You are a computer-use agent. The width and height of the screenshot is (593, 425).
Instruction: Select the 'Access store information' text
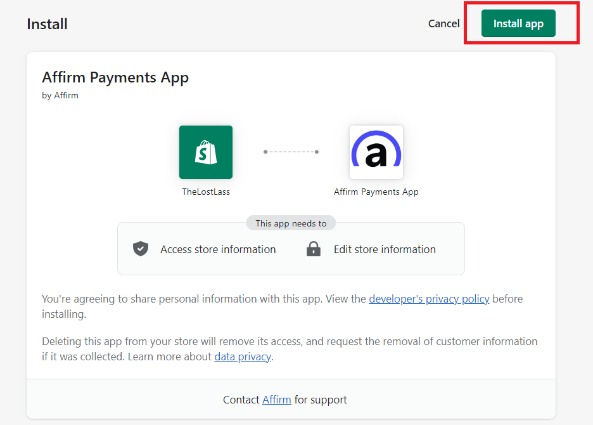point(218,249)
